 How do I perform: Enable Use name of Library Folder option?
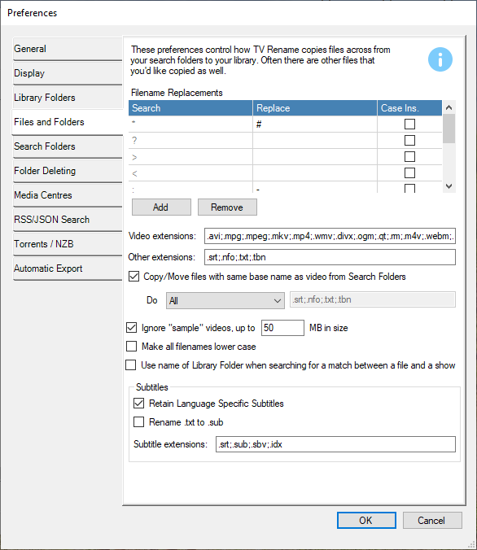130,365
